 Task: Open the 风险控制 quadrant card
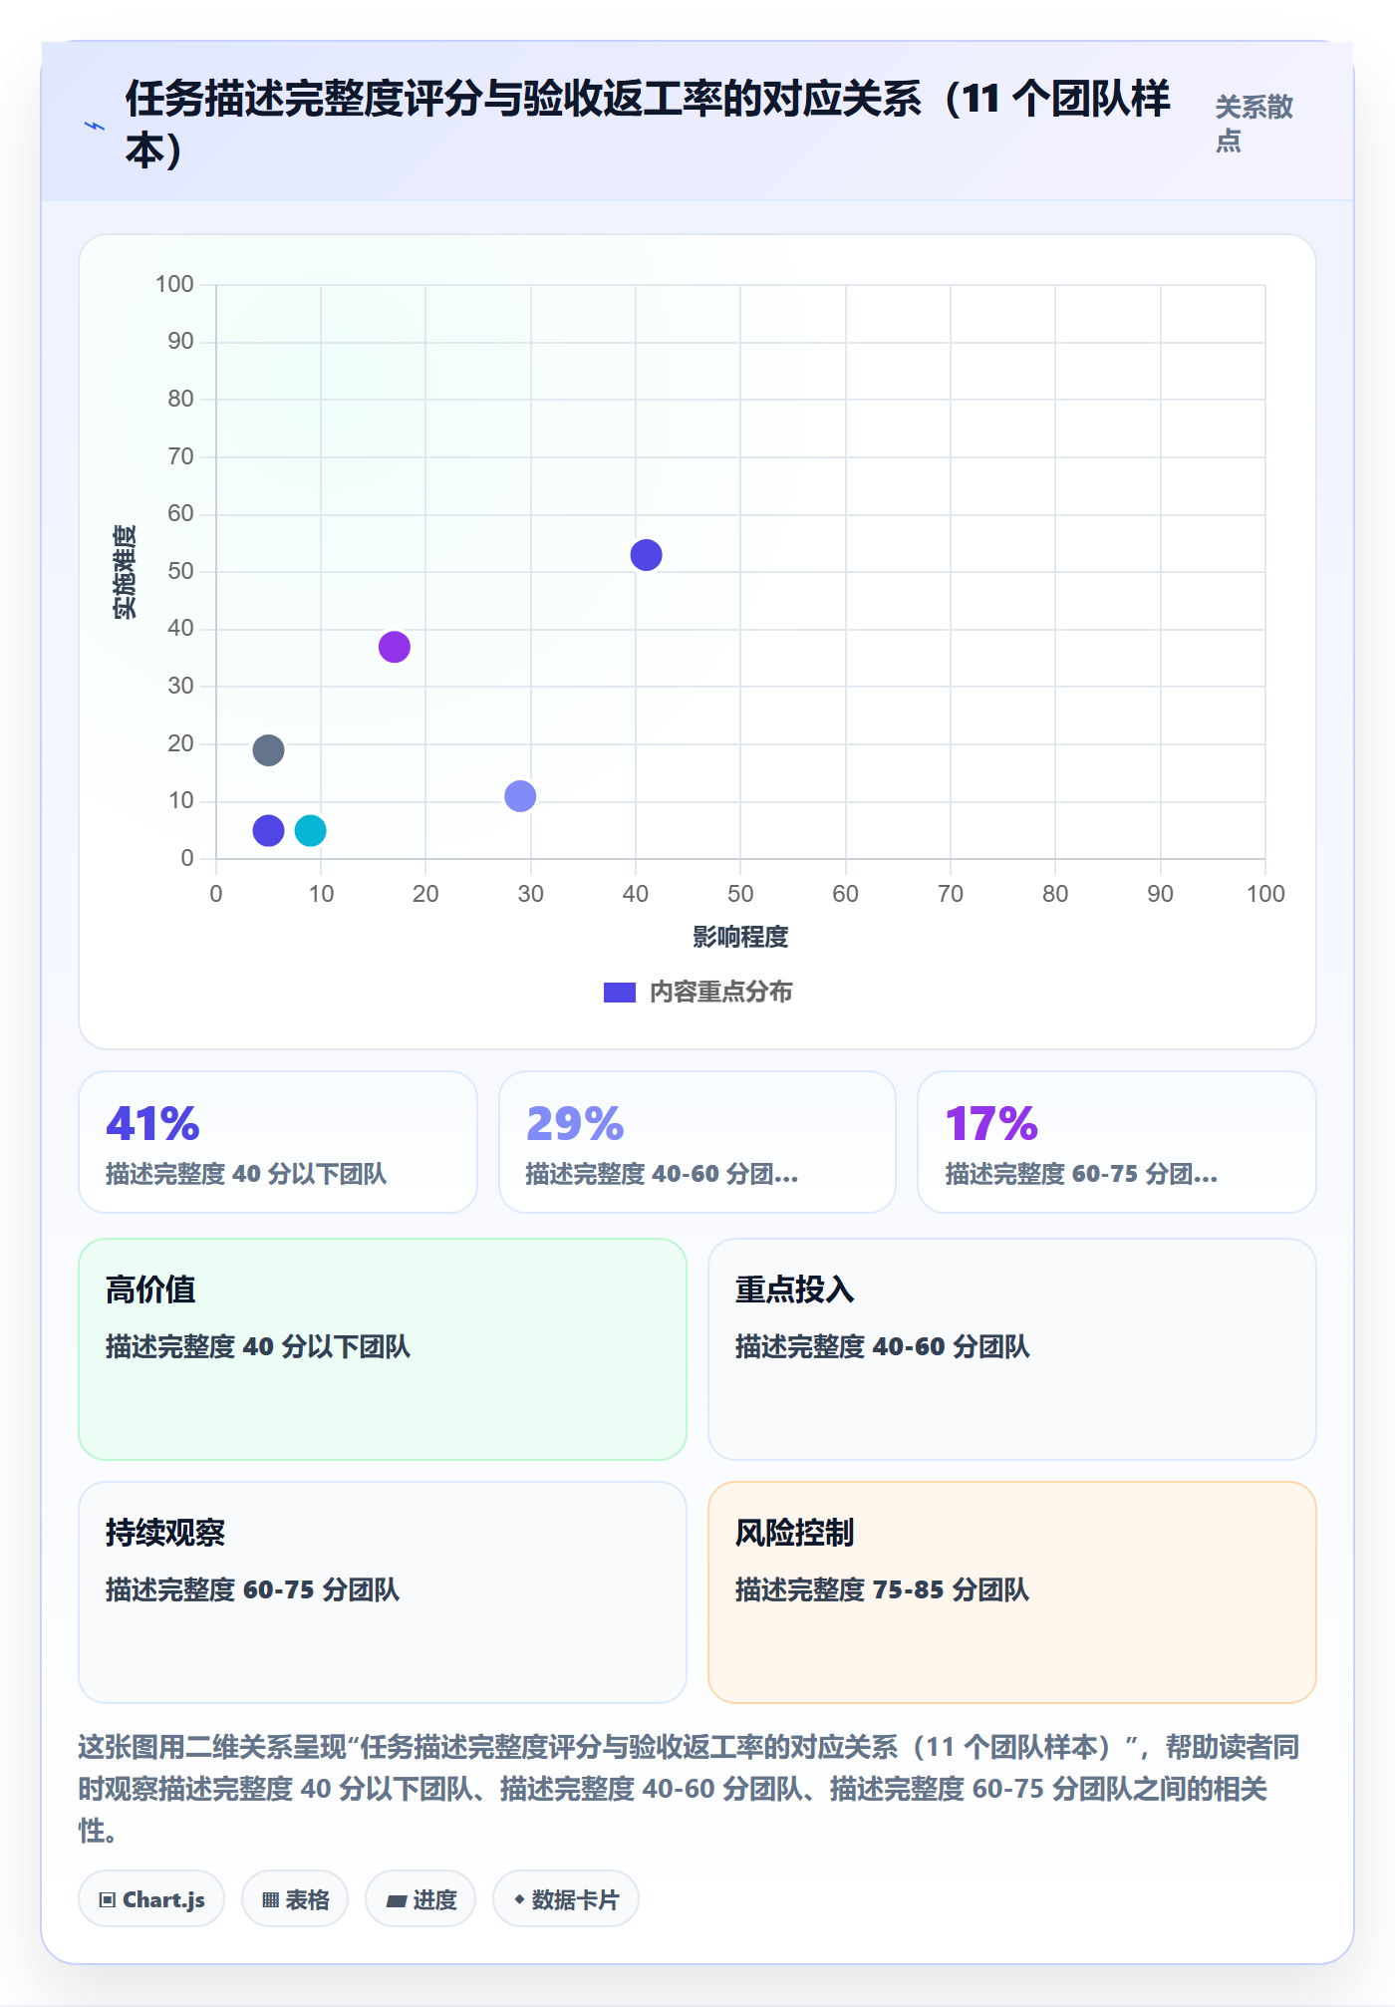[x=1012, y=1592]
